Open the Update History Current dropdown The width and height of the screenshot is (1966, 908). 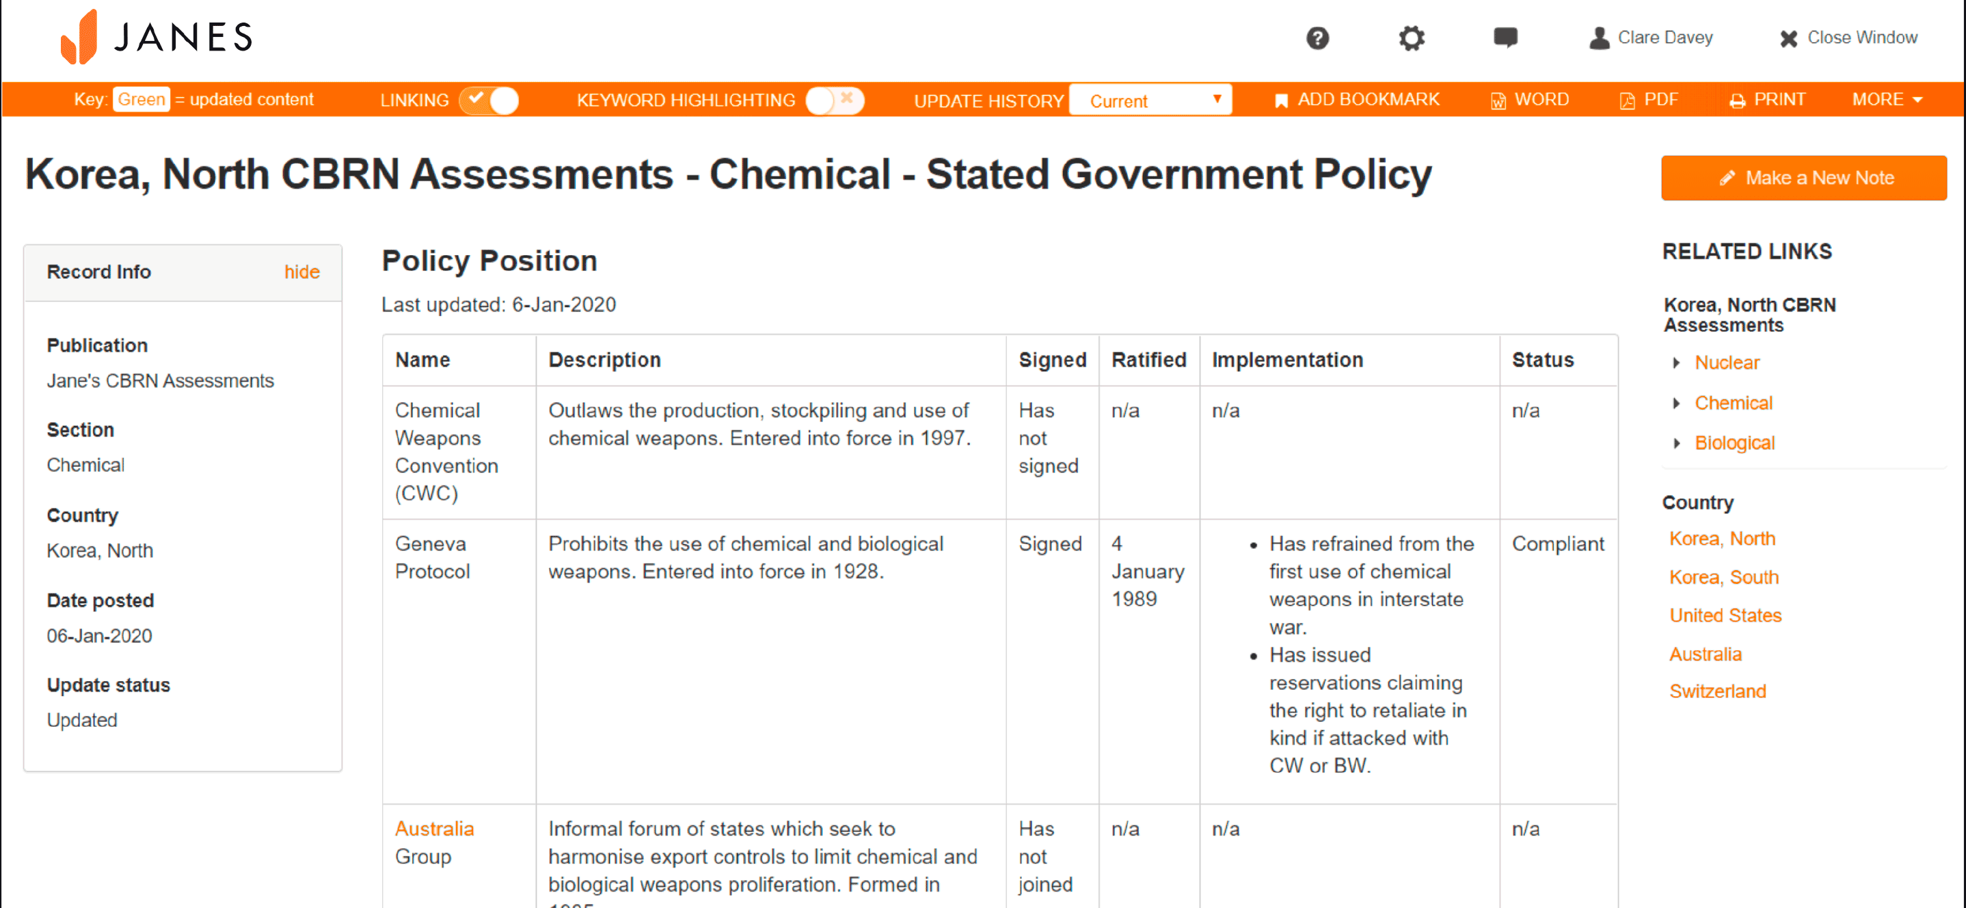[1150, 100]
